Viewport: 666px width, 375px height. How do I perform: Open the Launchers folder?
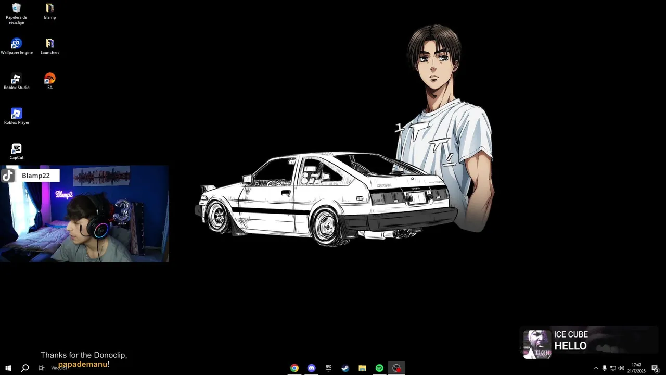(x=49, y=46)
